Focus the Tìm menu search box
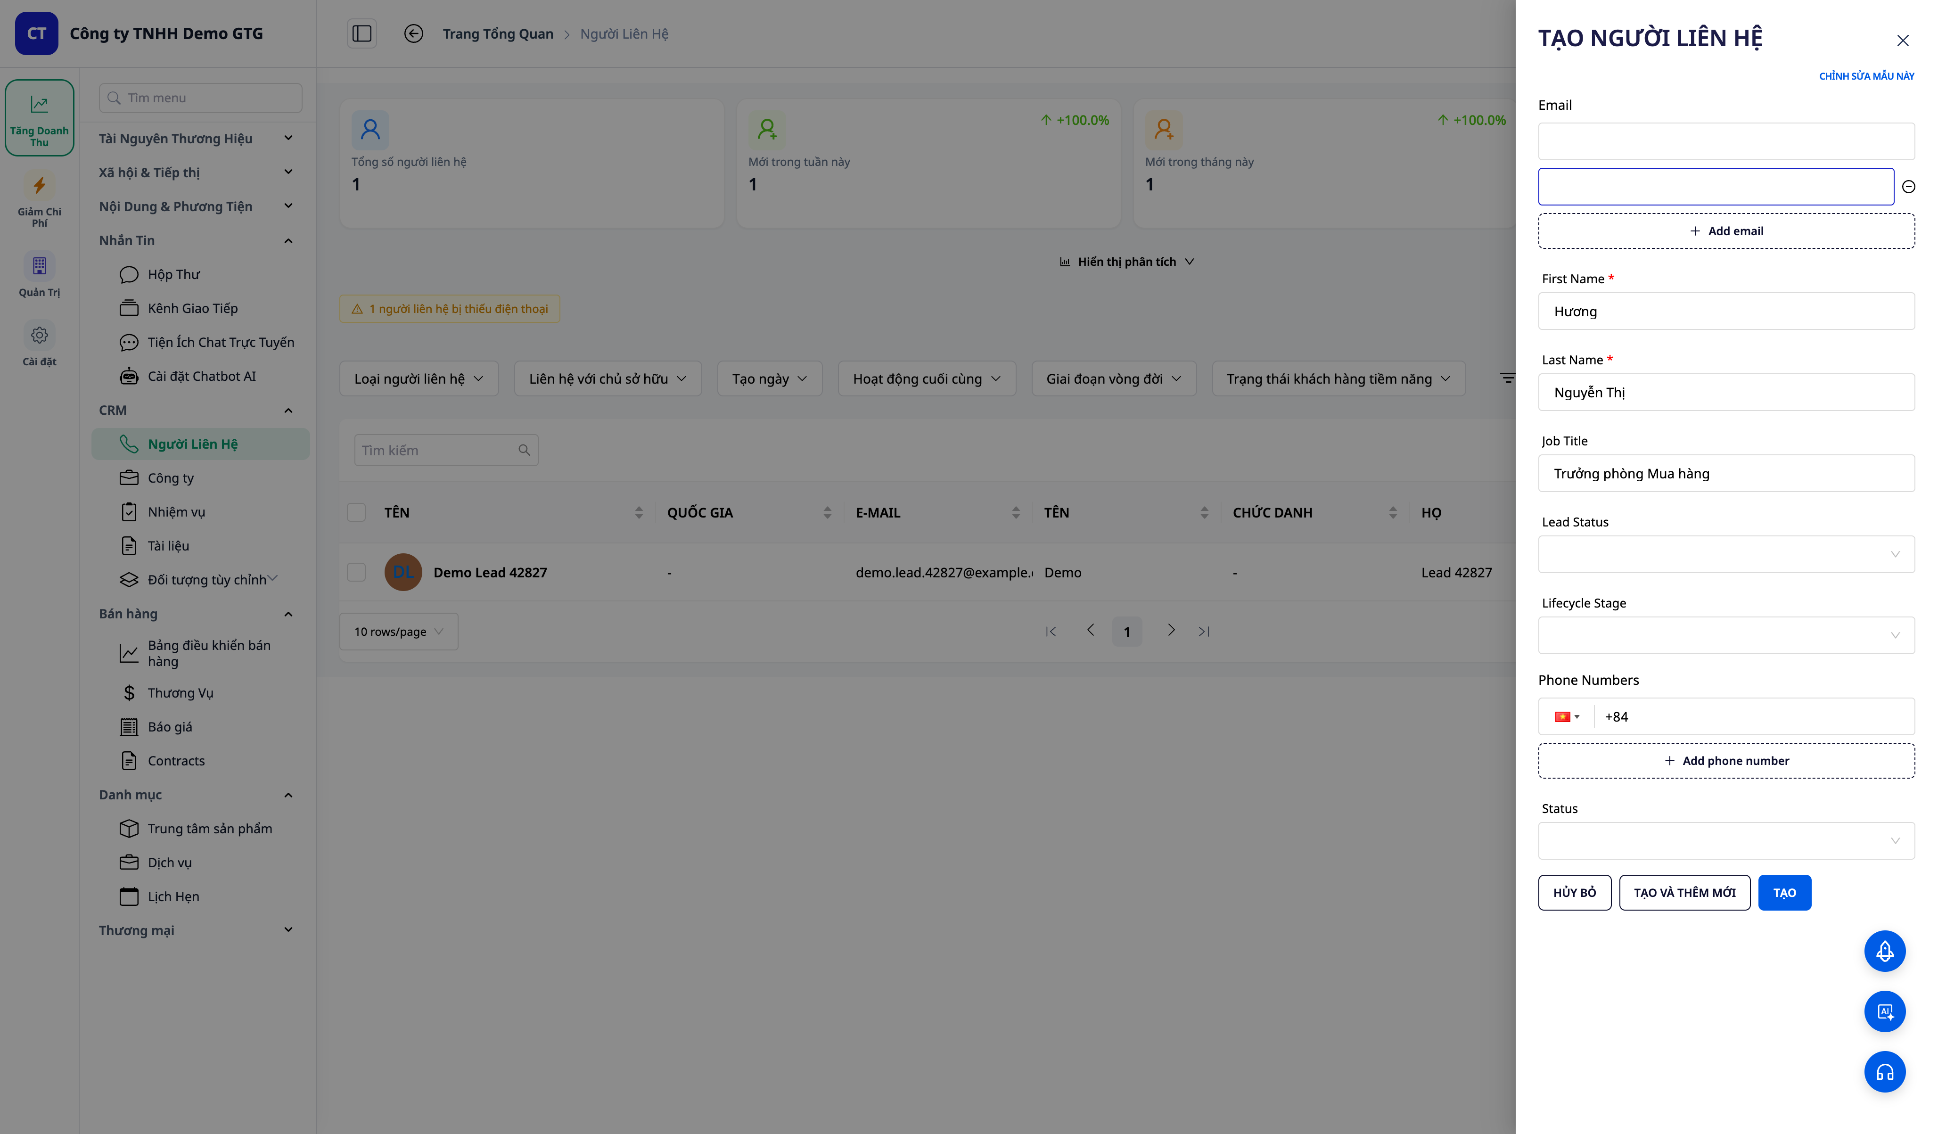This screenshot has width=1938, height=1134. (200, 98)
